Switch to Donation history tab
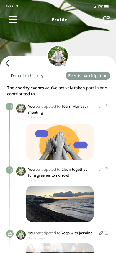This screenshot has height=253, width=116. pyautogui.click(x=27, y=76)
